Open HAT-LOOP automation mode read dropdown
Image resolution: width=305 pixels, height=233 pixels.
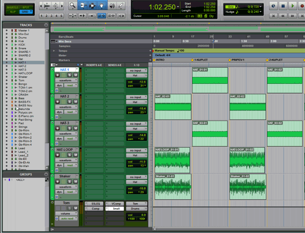tap(70, 165)
